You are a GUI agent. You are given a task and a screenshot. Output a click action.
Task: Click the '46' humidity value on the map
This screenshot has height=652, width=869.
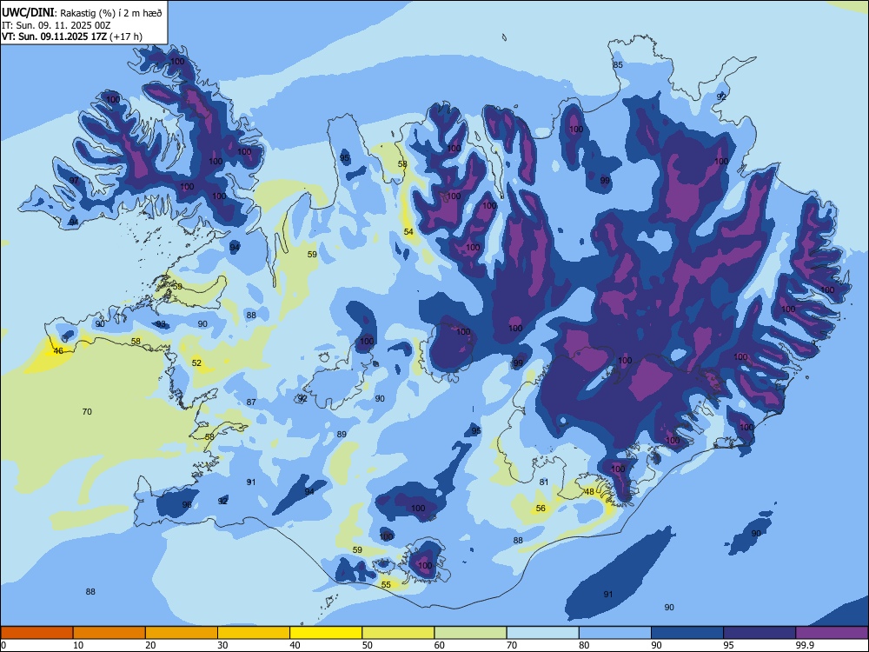click(x=58, y=350)
